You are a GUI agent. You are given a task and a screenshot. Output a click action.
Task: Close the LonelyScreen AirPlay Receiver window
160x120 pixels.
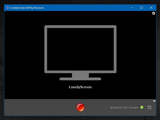(151, 8)
